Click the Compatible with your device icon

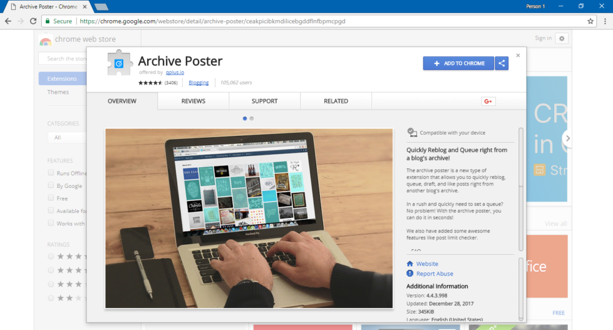pos(412,132)
